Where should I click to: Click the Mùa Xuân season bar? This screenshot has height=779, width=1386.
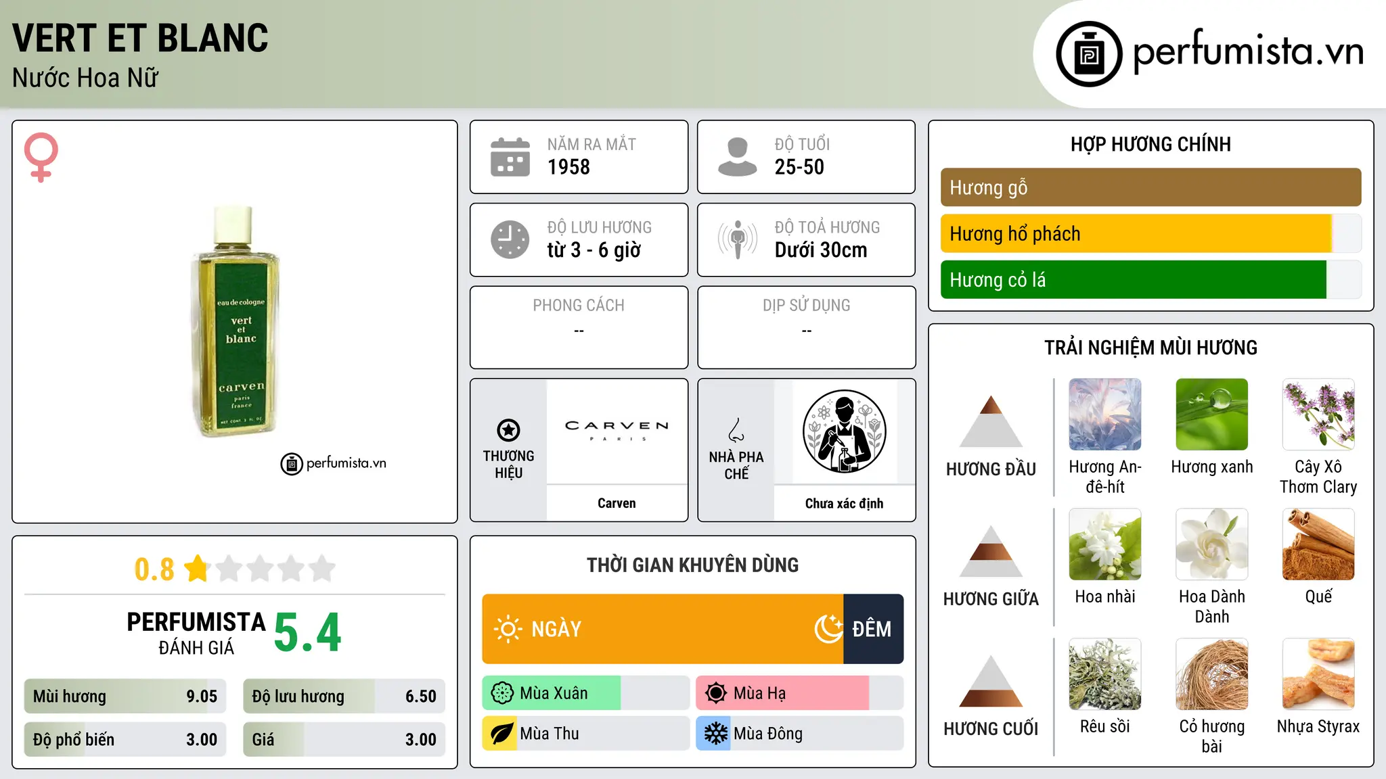point(586,693)
